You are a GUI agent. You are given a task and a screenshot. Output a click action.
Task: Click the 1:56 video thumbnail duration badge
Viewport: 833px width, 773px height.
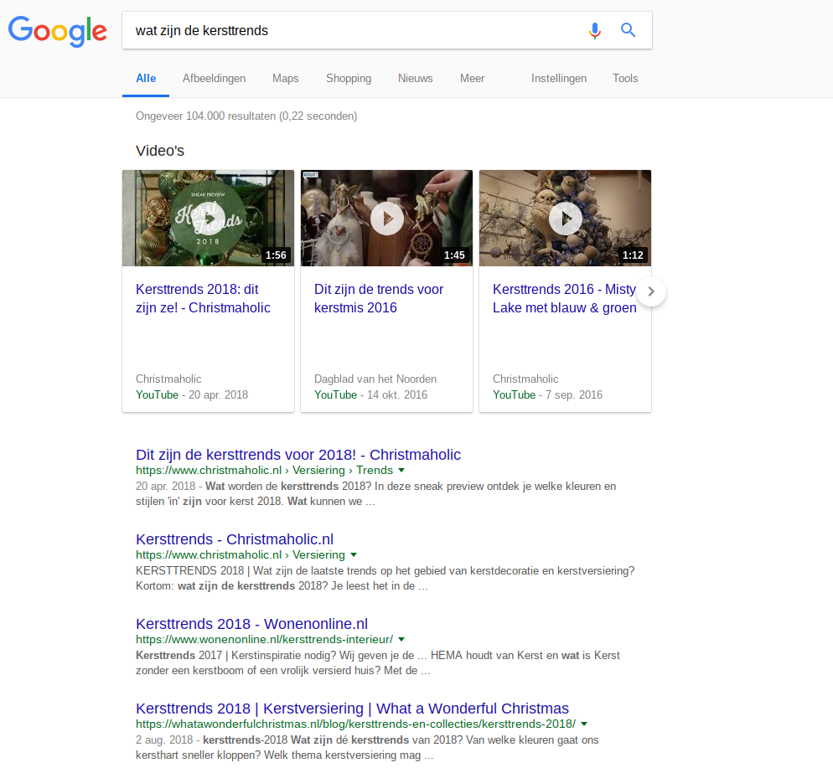pos(277,255)
